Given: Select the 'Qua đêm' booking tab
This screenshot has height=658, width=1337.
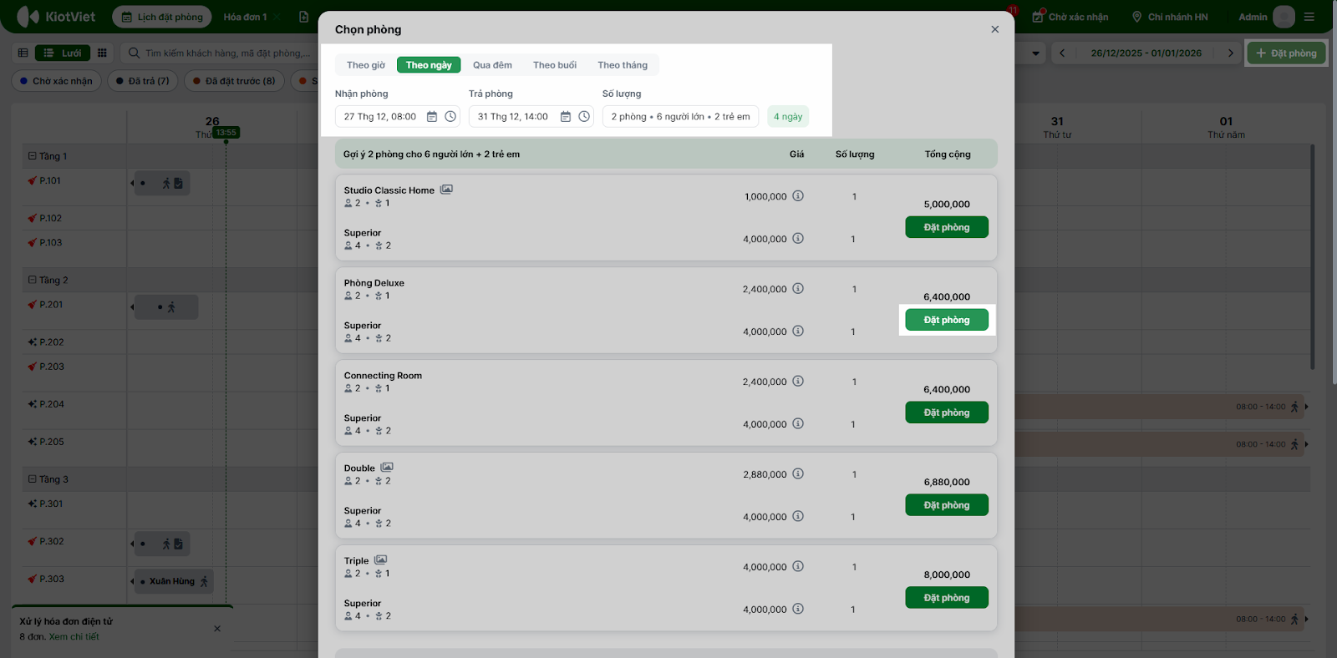Looking at the screenshot, I should coord(492,65).
